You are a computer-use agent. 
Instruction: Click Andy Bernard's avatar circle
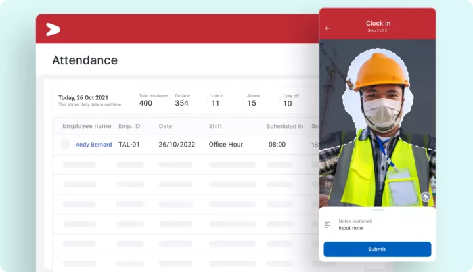pos(66,145)
